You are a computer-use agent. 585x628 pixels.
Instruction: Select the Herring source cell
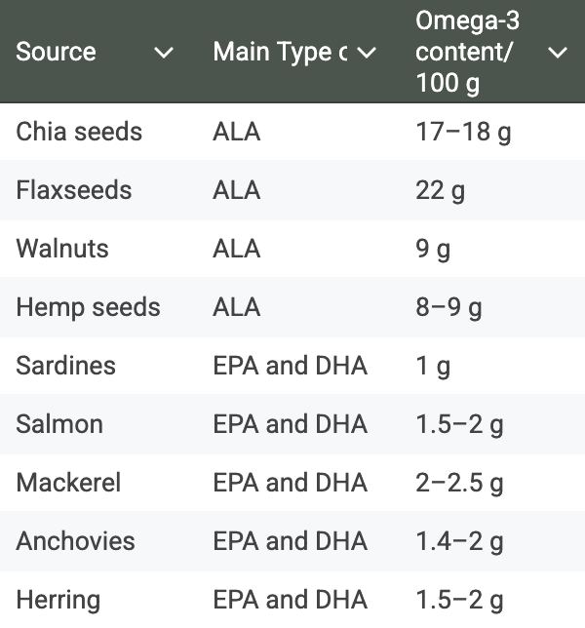point(58,600)
